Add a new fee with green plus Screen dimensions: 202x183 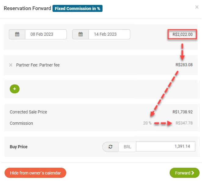[x=15, y=89]
